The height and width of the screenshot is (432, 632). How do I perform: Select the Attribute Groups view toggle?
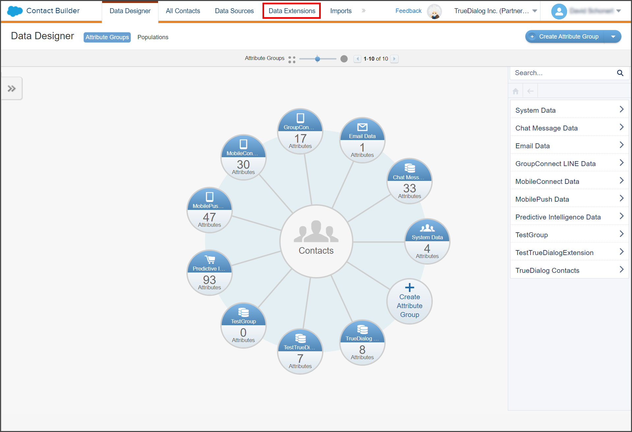pos(107,37)
